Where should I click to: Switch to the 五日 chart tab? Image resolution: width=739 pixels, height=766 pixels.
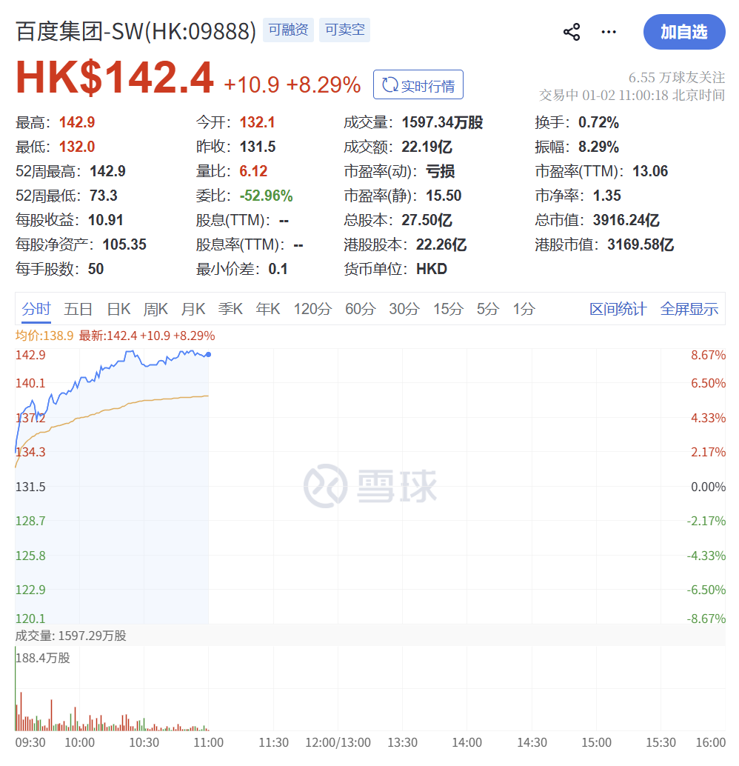click(78, 309)
